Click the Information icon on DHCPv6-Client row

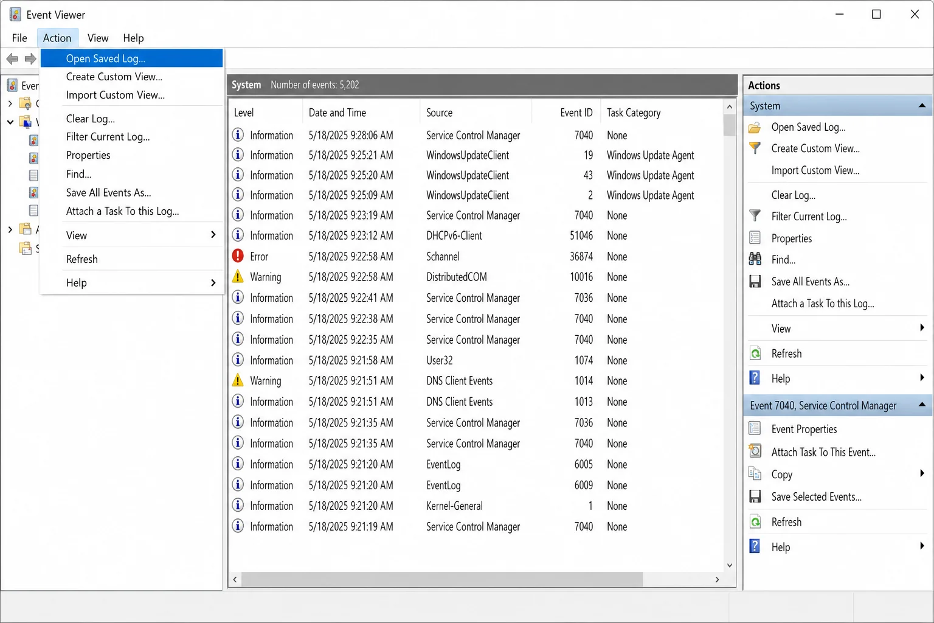point(238,235)
